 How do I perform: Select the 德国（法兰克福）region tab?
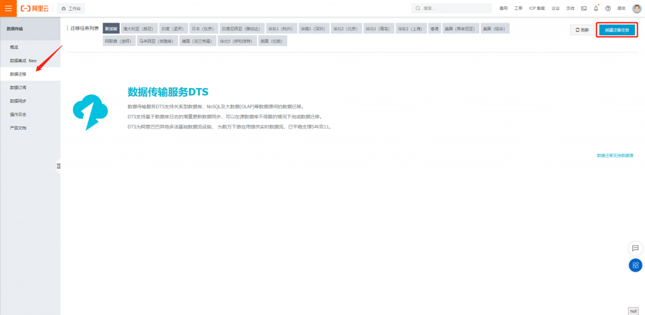(198, 41)
